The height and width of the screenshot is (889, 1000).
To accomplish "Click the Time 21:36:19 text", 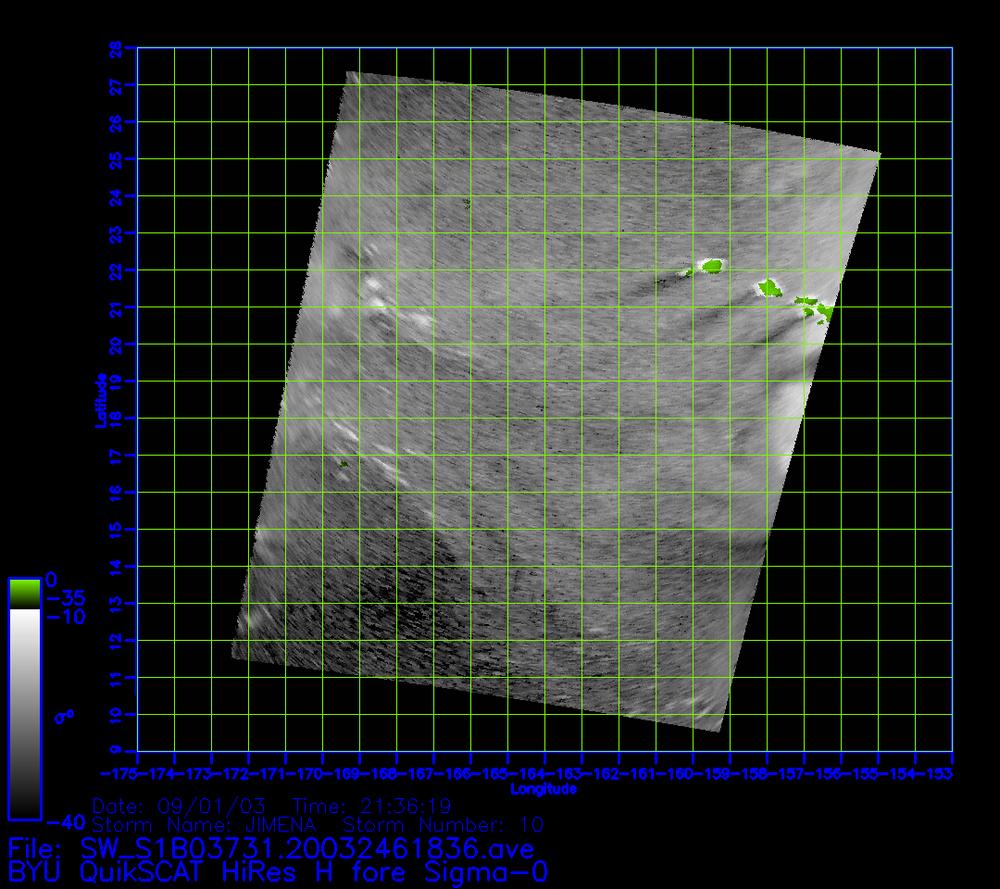I will pyautogui.click(x=371, y=805).
